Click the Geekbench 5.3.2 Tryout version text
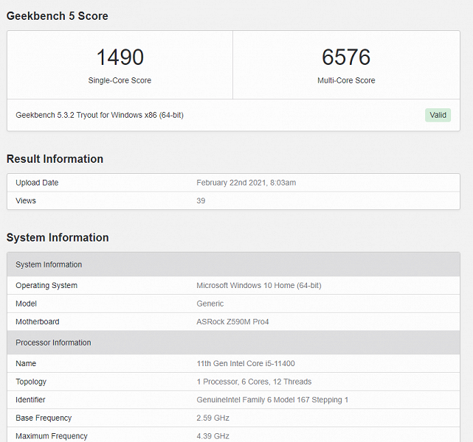473x442 pixels. (x=100, y=115)
